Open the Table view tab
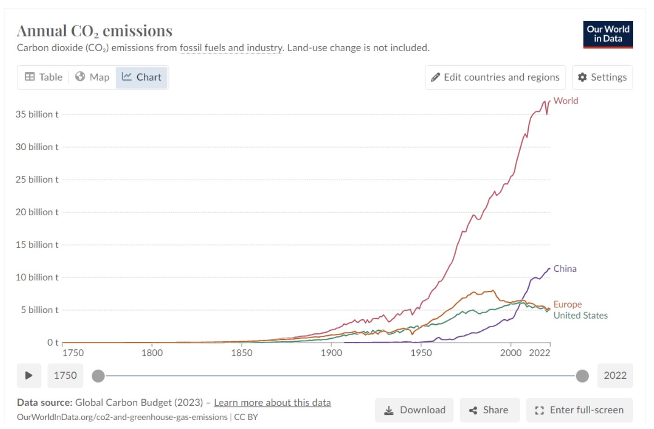 (x=44, y=78)
